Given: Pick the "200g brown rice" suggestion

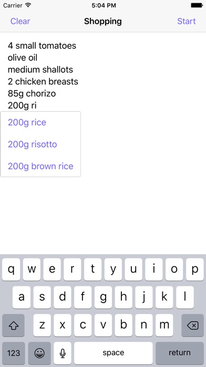Looking at the screenshot, I should point(40,166).
